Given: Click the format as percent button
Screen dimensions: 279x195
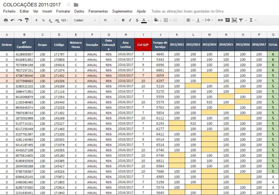Looking at the screenshot, I should pos(43,20).
